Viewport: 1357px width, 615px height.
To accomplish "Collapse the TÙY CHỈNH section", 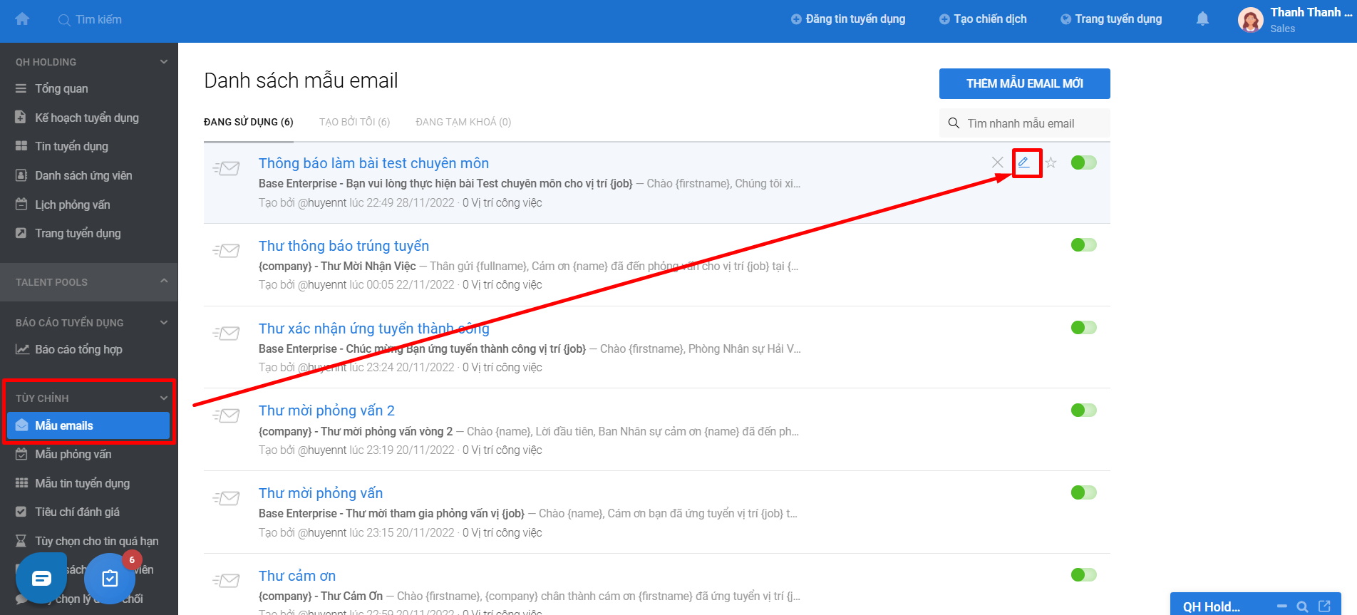I will [x=164, y=398].
